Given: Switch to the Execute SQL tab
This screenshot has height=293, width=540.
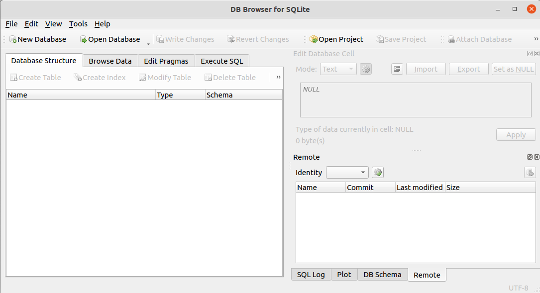Looking at the screenshot, I should (x=222, y=61).
